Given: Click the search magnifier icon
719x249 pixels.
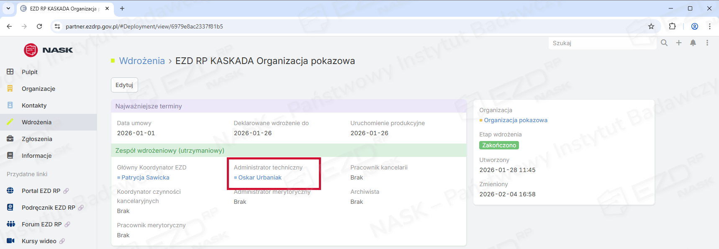Looking at the screenshot, I should pyautogui.click(x=664, y=43).
